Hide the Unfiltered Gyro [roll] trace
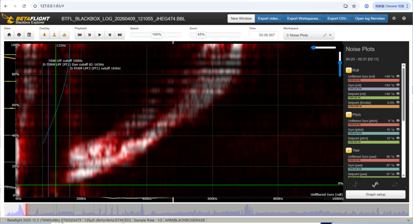 (398, 76)
